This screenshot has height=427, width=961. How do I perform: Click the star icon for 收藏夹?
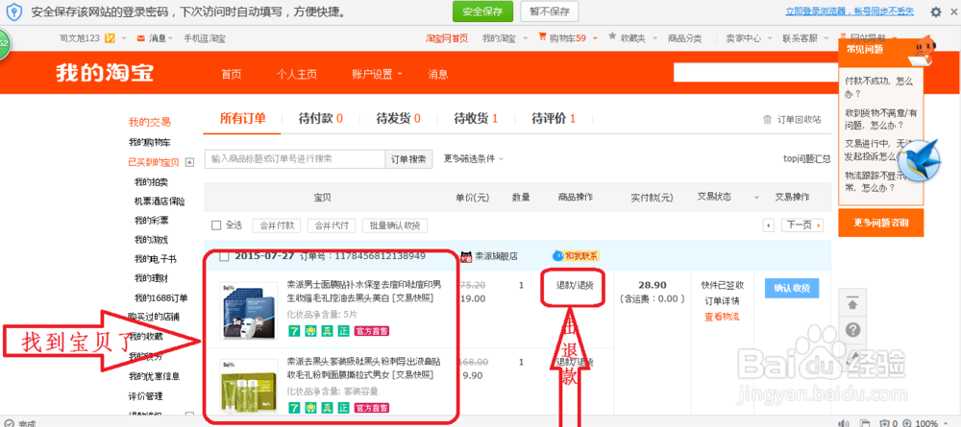tap(612, 37)
